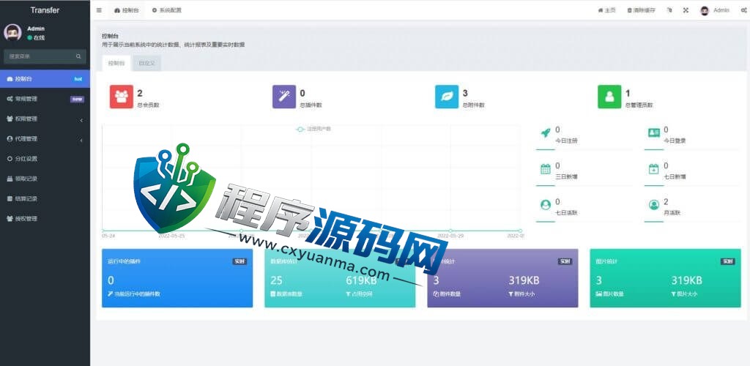750x366 pixels.
Task: Click the calendar icon for 三日新增
Action: (545, 168)
